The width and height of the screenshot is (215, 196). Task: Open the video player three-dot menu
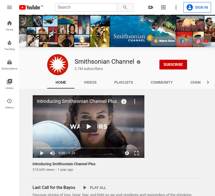point(135,101)
